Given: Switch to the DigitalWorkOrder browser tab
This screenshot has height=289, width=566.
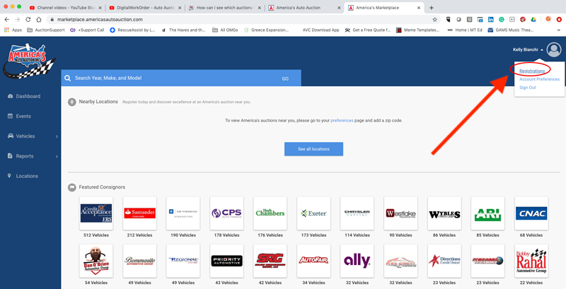Looking at the screenshot, I should pos(145,8).
